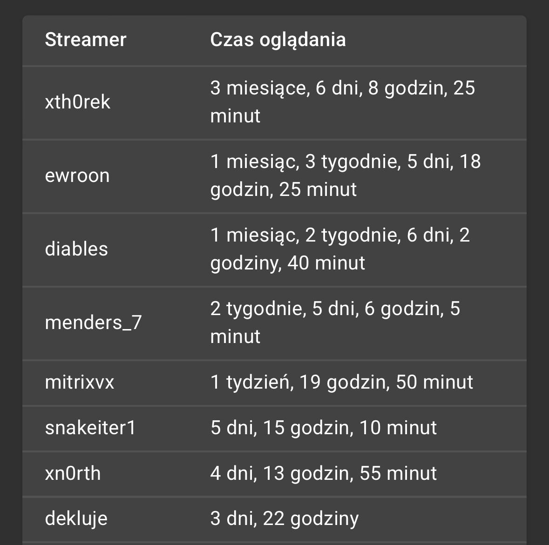This screenshot has height=545, width=549.
Task: Select dekluje in the streamer list
Action: click(x=76, y=518)
